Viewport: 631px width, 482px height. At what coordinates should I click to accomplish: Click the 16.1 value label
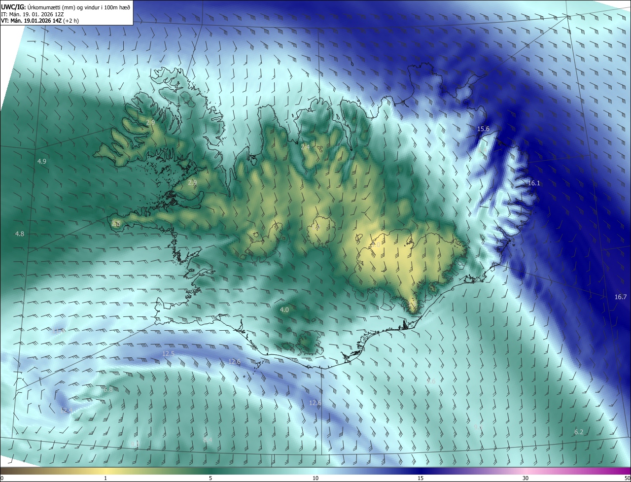534,183
